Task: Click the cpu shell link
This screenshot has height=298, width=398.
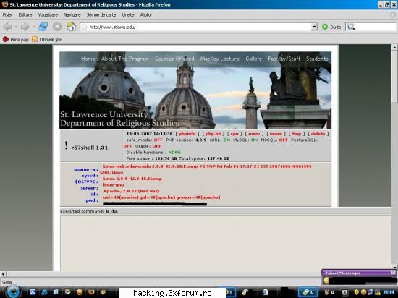Action: [234, 134]
